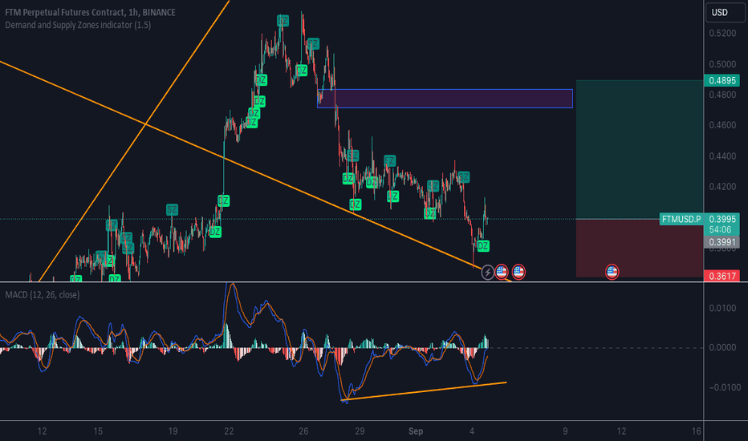Select the red stop-loss area of long position
The width and height of the screenshot is (748, 441).
pyautogui.click(x=639, y=248)
